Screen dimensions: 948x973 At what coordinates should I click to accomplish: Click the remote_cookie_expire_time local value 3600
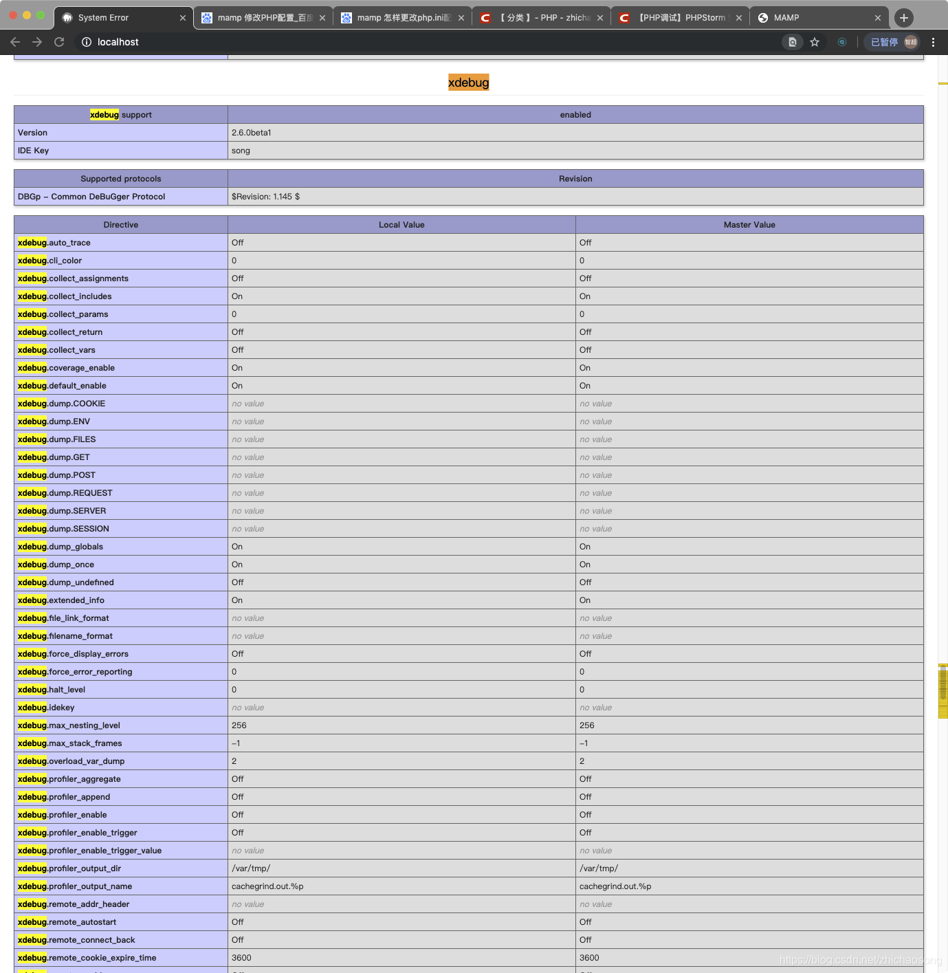[x=241, y=958]
